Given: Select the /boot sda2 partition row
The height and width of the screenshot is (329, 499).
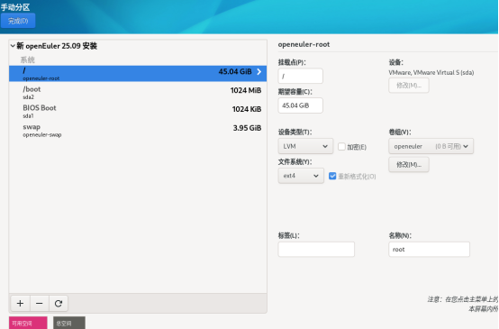Looking at the screenshot, I should pos(138,92).
